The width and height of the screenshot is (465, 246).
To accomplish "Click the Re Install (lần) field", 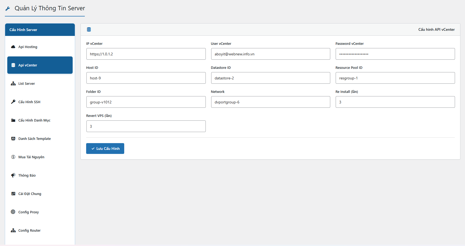I will (395, 102).
